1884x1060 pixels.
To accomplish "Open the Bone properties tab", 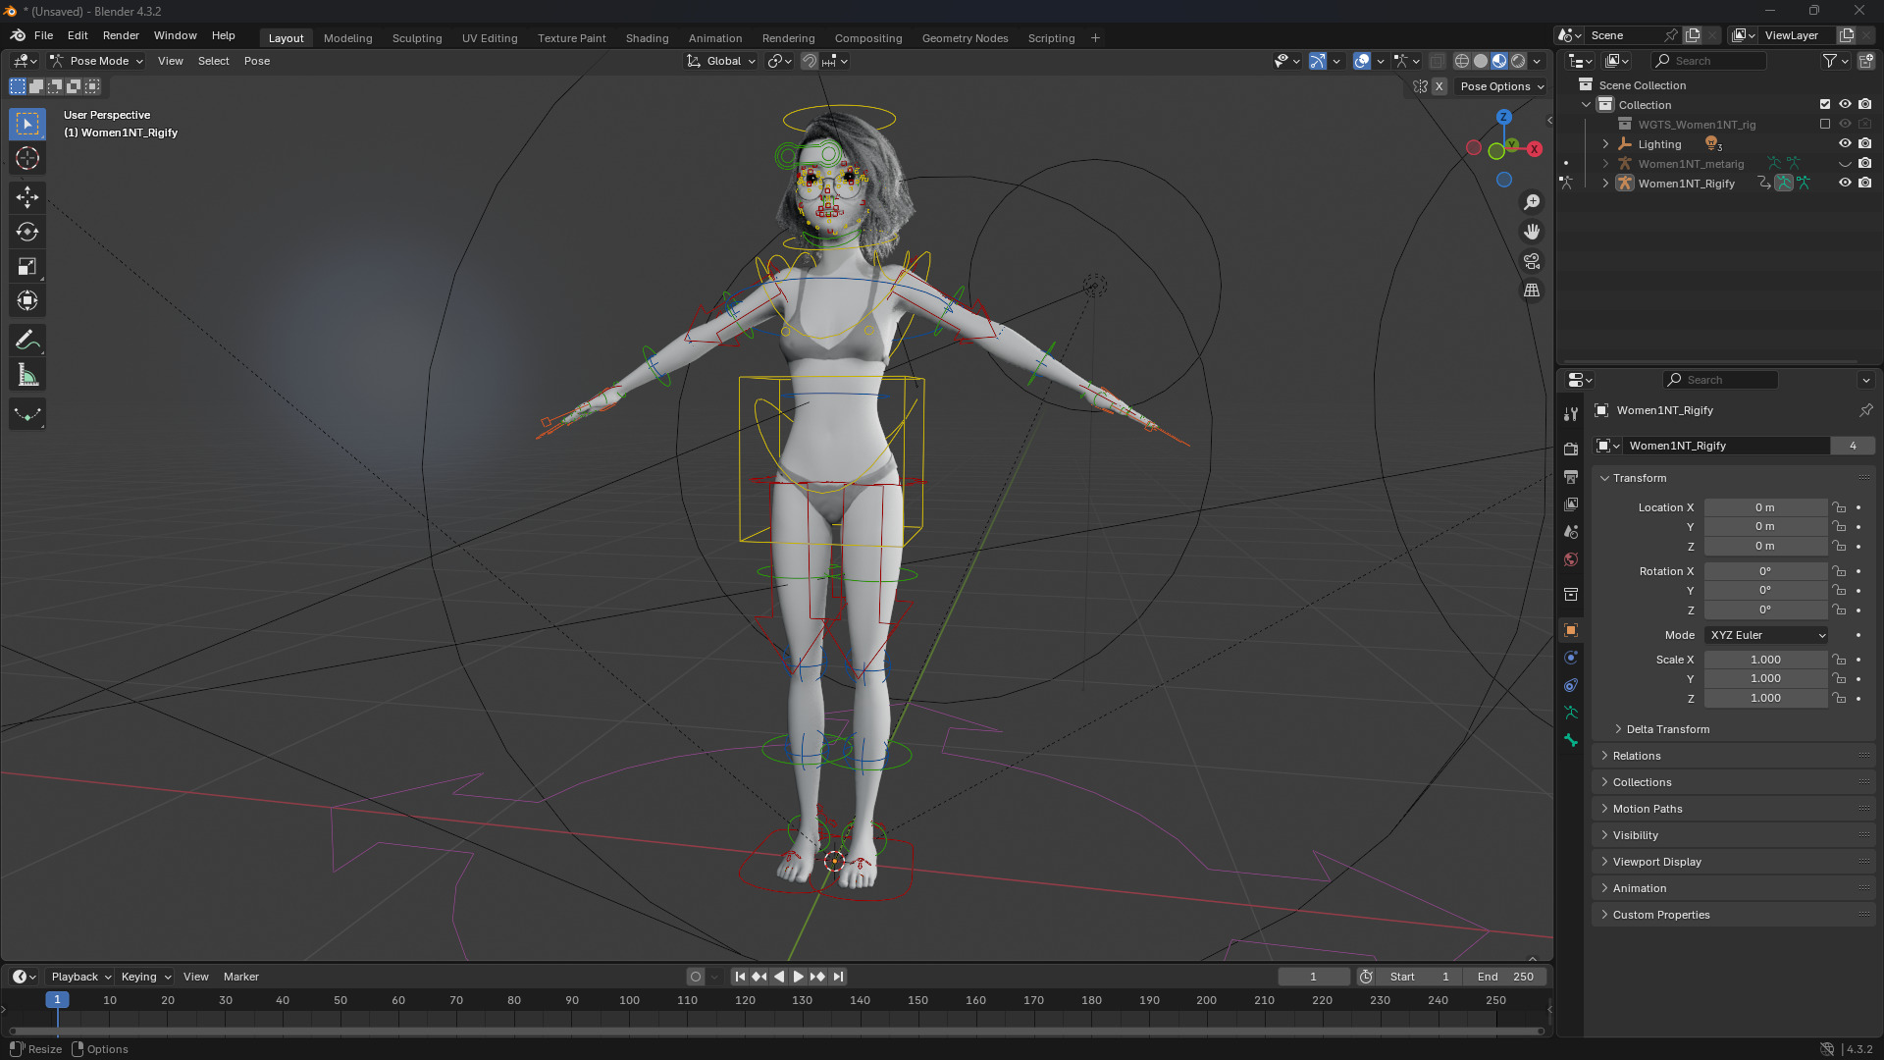I will point(1571,740).
